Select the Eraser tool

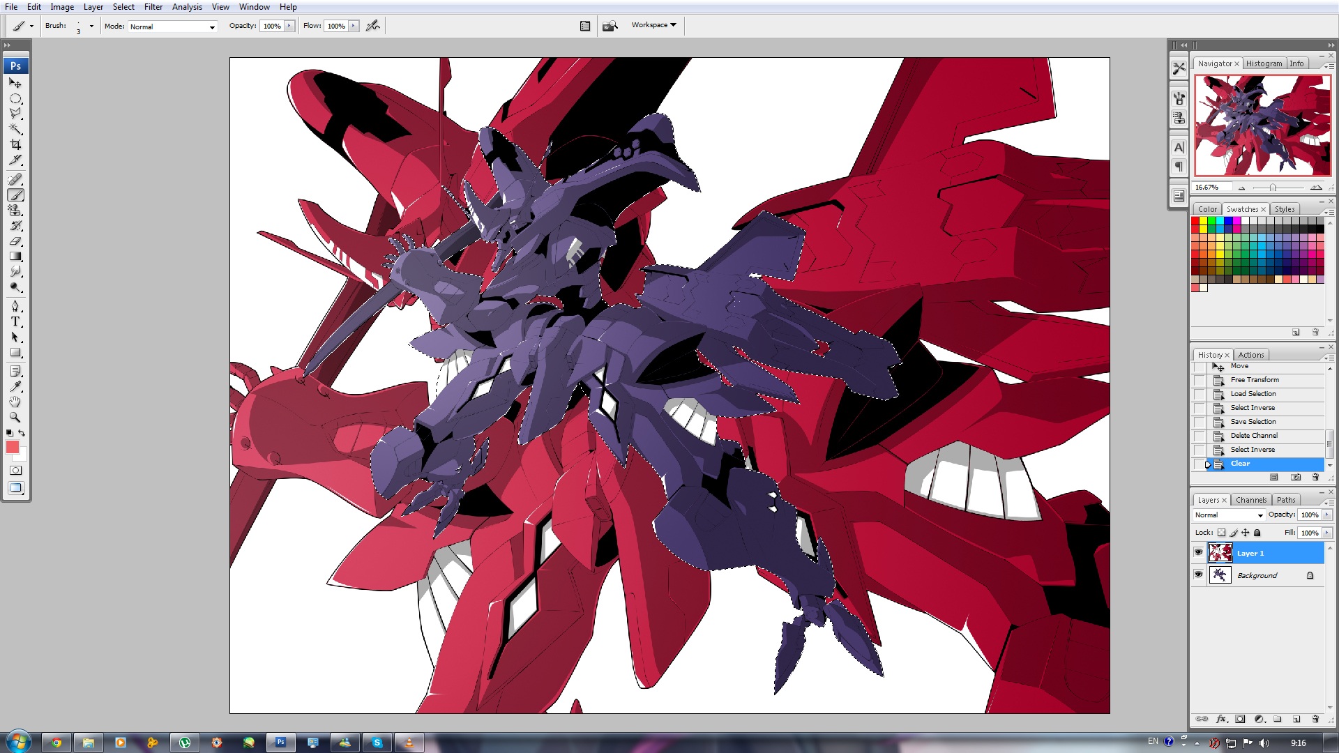[x=15, y=241]
